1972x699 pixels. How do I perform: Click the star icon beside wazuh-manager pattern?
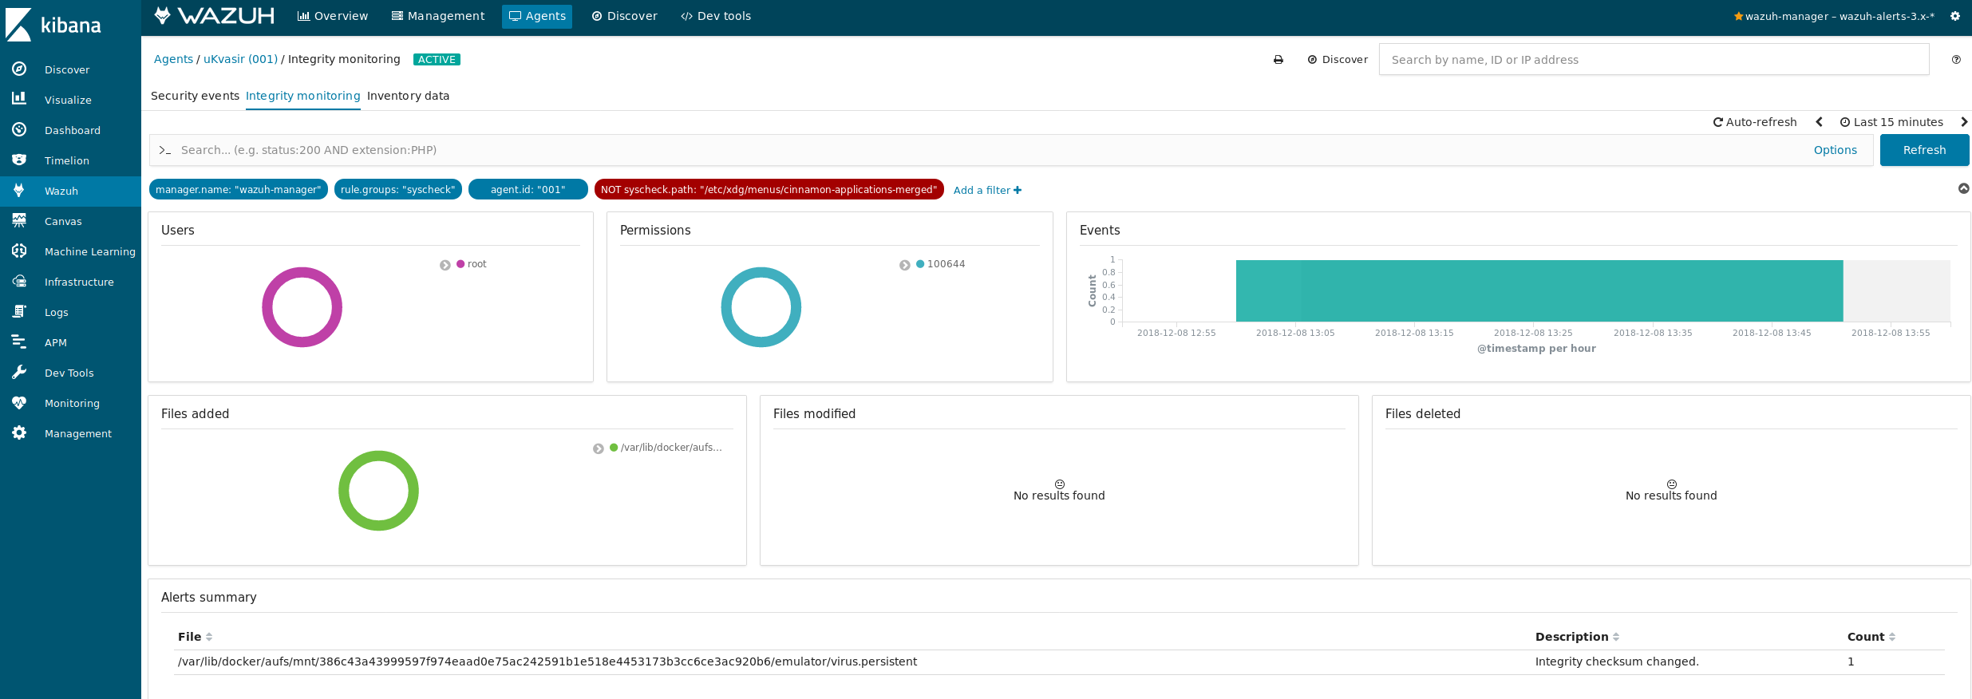(1738, 16)
